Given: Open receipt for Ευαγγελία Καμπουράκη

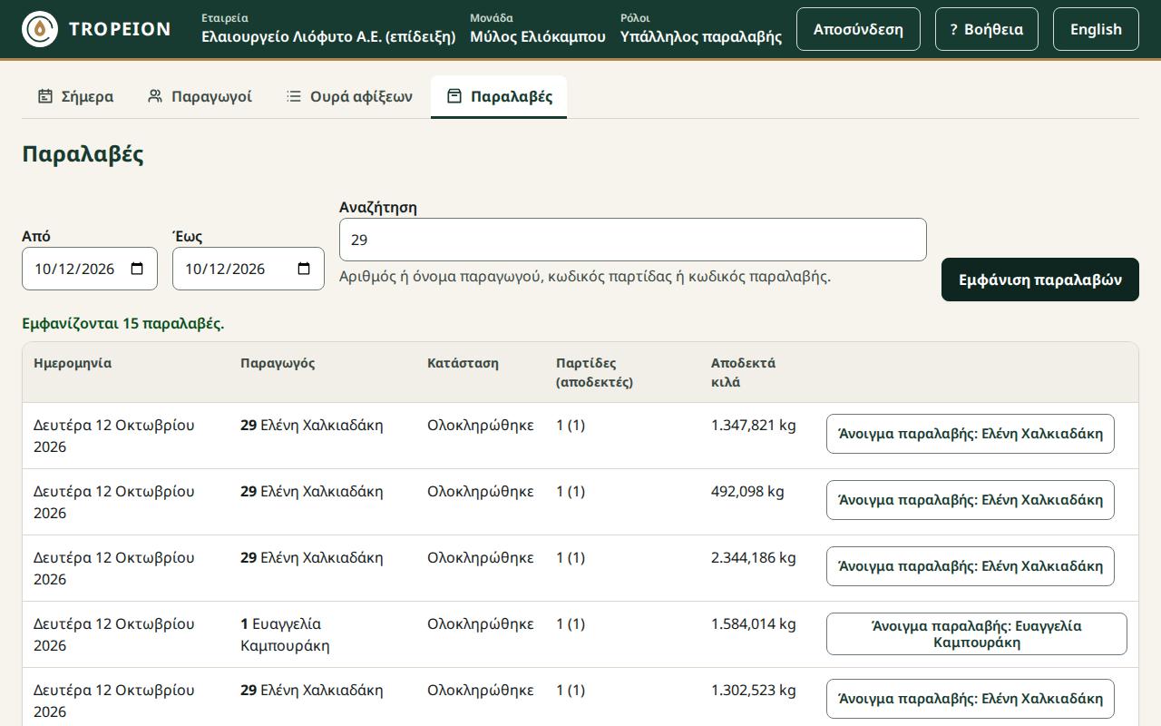Looking at the screenshot, I should click(977, 634).
